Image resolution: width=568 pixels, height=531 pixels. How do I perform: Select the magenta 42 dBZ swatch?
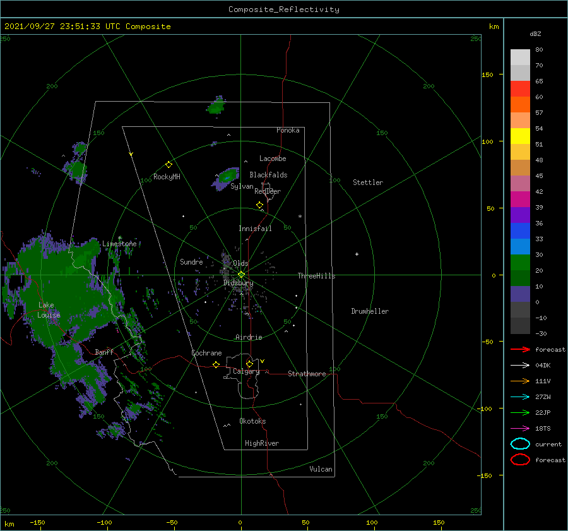520,199
